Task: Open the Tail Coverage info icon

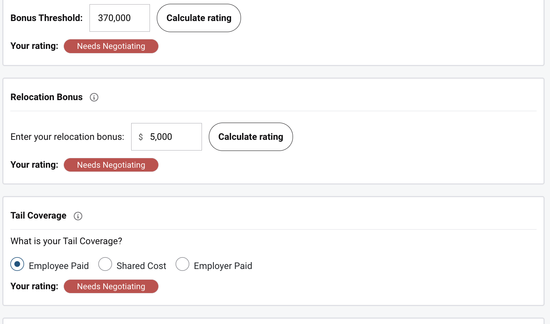Action: [78, 216]
